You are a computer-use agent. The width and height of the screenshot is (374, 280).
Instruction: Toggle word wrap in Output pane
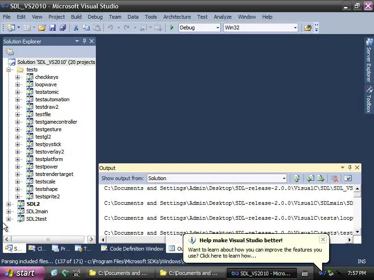tap(348, 178)
